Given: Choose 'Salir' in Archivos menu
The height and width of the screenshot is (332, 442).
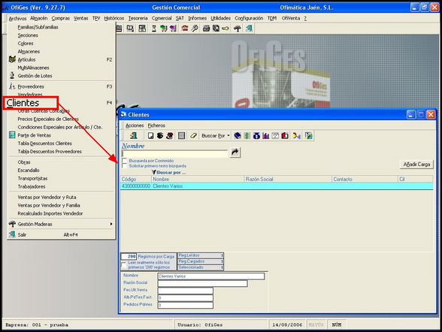Looking at the screenshot, I should coord(61,234).
